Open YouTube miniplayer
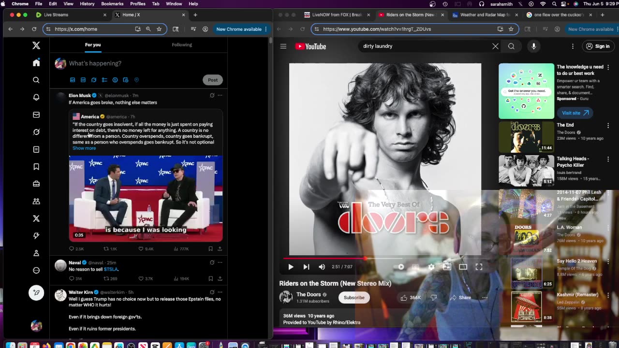This screenshot has height=348, width=619. coord(447,267)
